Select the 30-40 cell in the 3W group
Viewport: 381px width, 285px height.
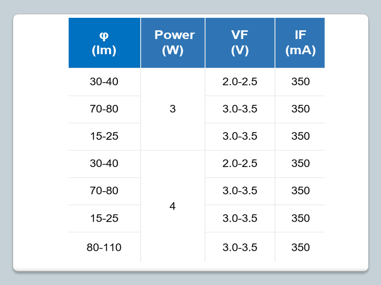coord(104,82)
